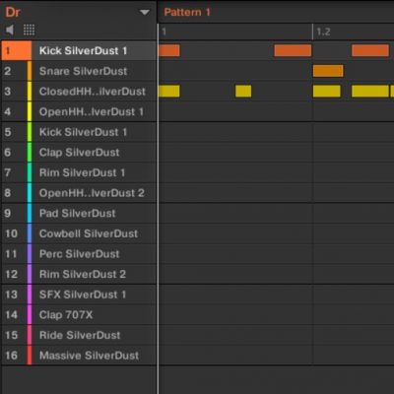This screenshot has width=394, height=394.
Task: Click the Dr group name
Action: click(x=13, y=13)
